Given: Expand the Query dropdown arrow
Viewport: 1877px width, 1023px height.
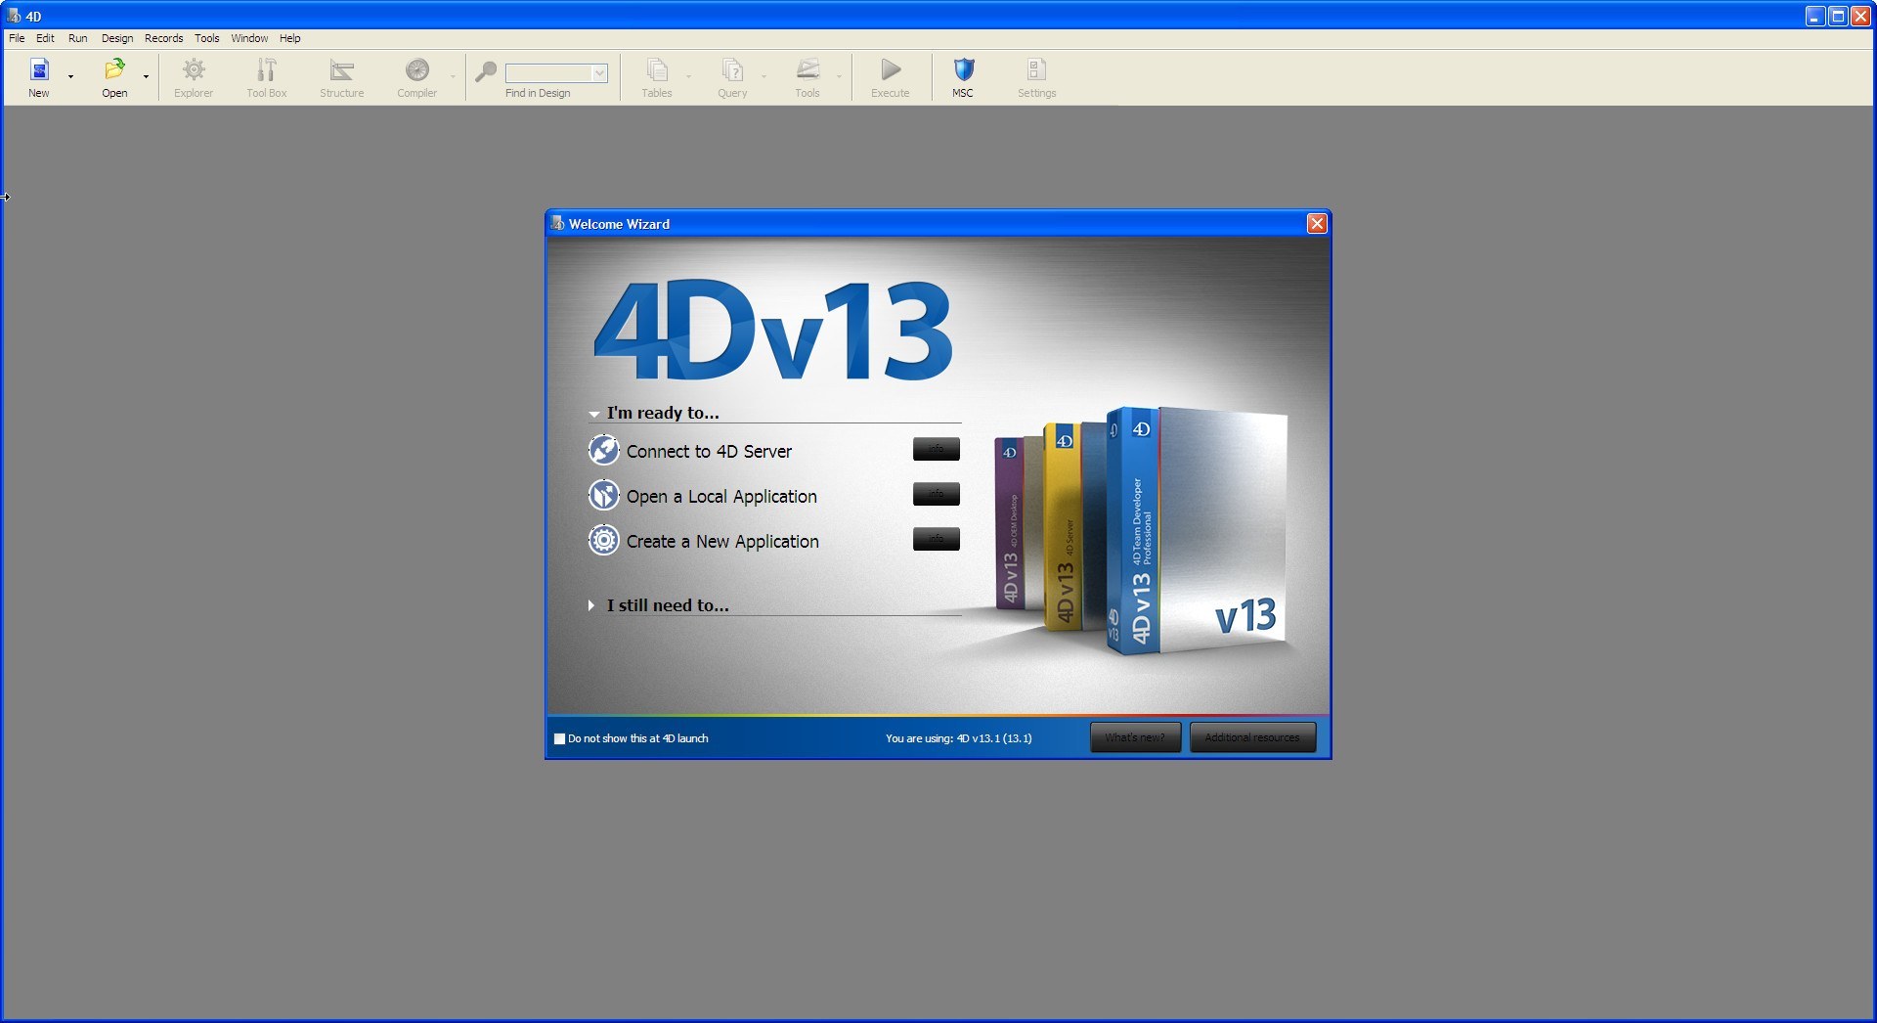Looking at the screenshot, I should pos(764,76).
